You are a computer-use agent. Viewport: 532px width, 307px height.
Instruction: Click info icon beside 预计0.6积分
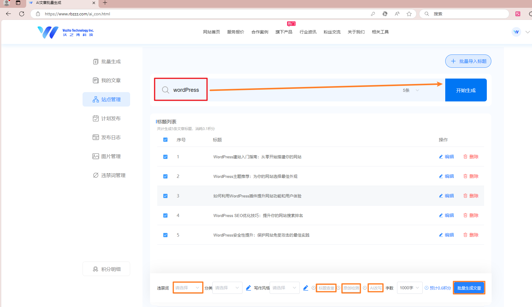(427, 288)
